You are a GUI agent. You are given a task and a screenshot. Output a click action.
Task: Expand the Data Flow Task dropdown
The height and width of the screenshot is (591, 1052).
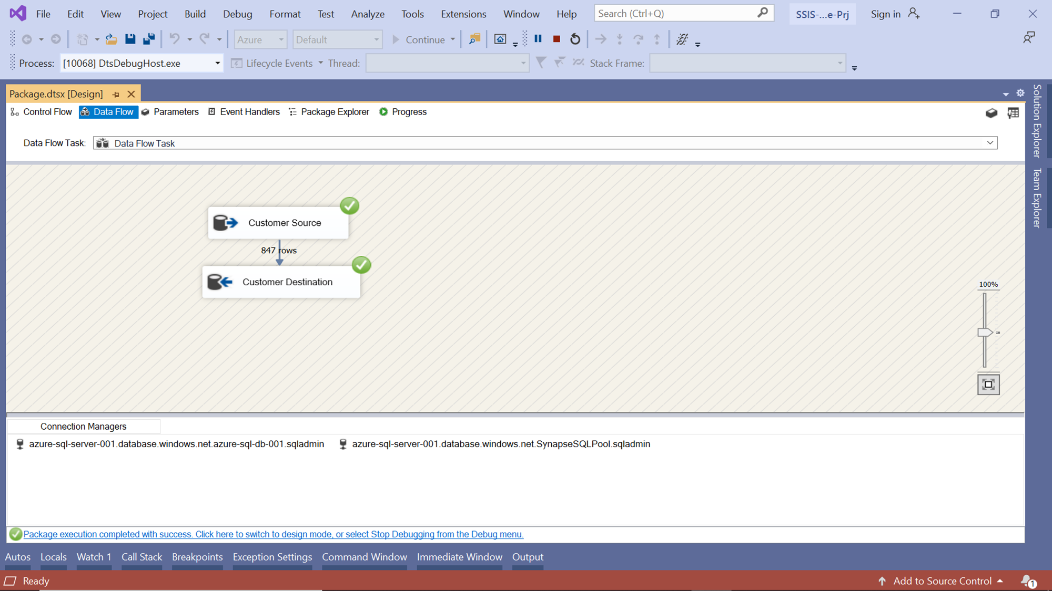[x=990, y=143]
